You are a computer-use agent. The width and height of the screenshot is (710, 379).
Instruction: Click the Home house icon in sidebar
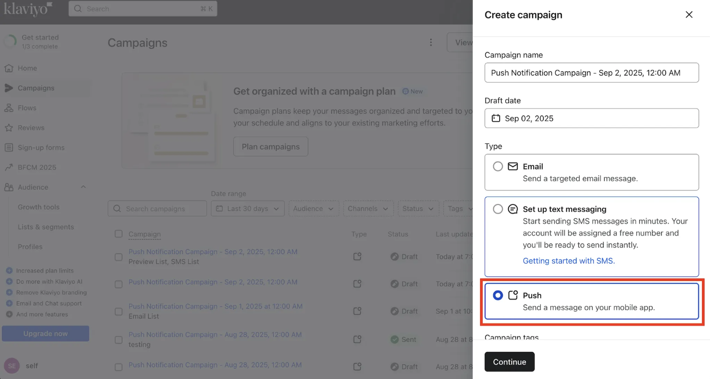[9, 68]
